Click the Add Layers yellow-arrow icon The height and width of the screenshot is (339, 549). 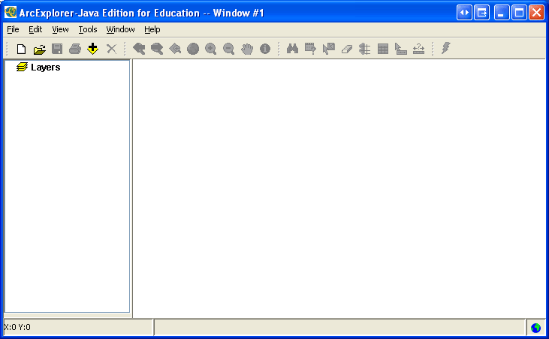(x=93, y=49)
